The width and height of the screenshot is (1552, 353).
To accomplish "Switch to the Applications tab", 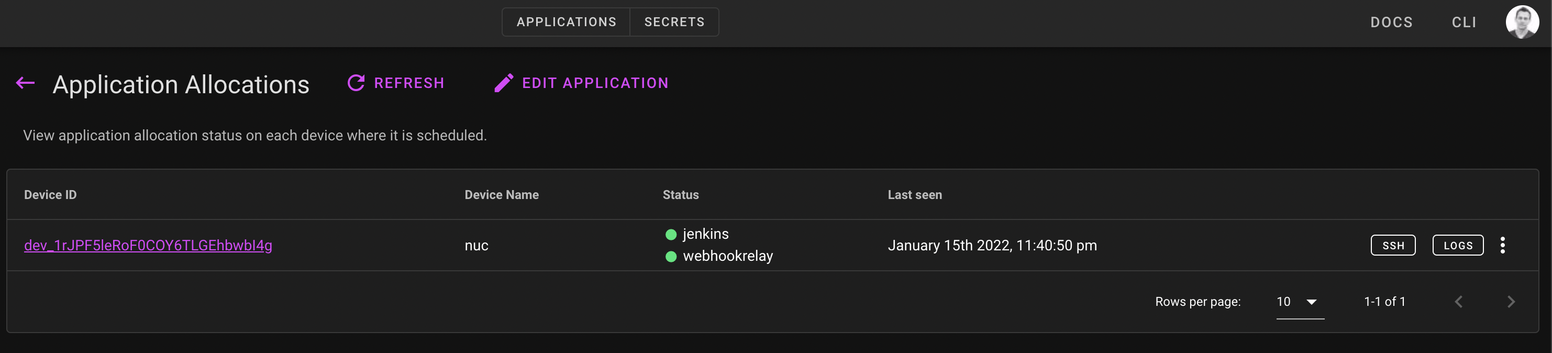I will pos(567,23).
